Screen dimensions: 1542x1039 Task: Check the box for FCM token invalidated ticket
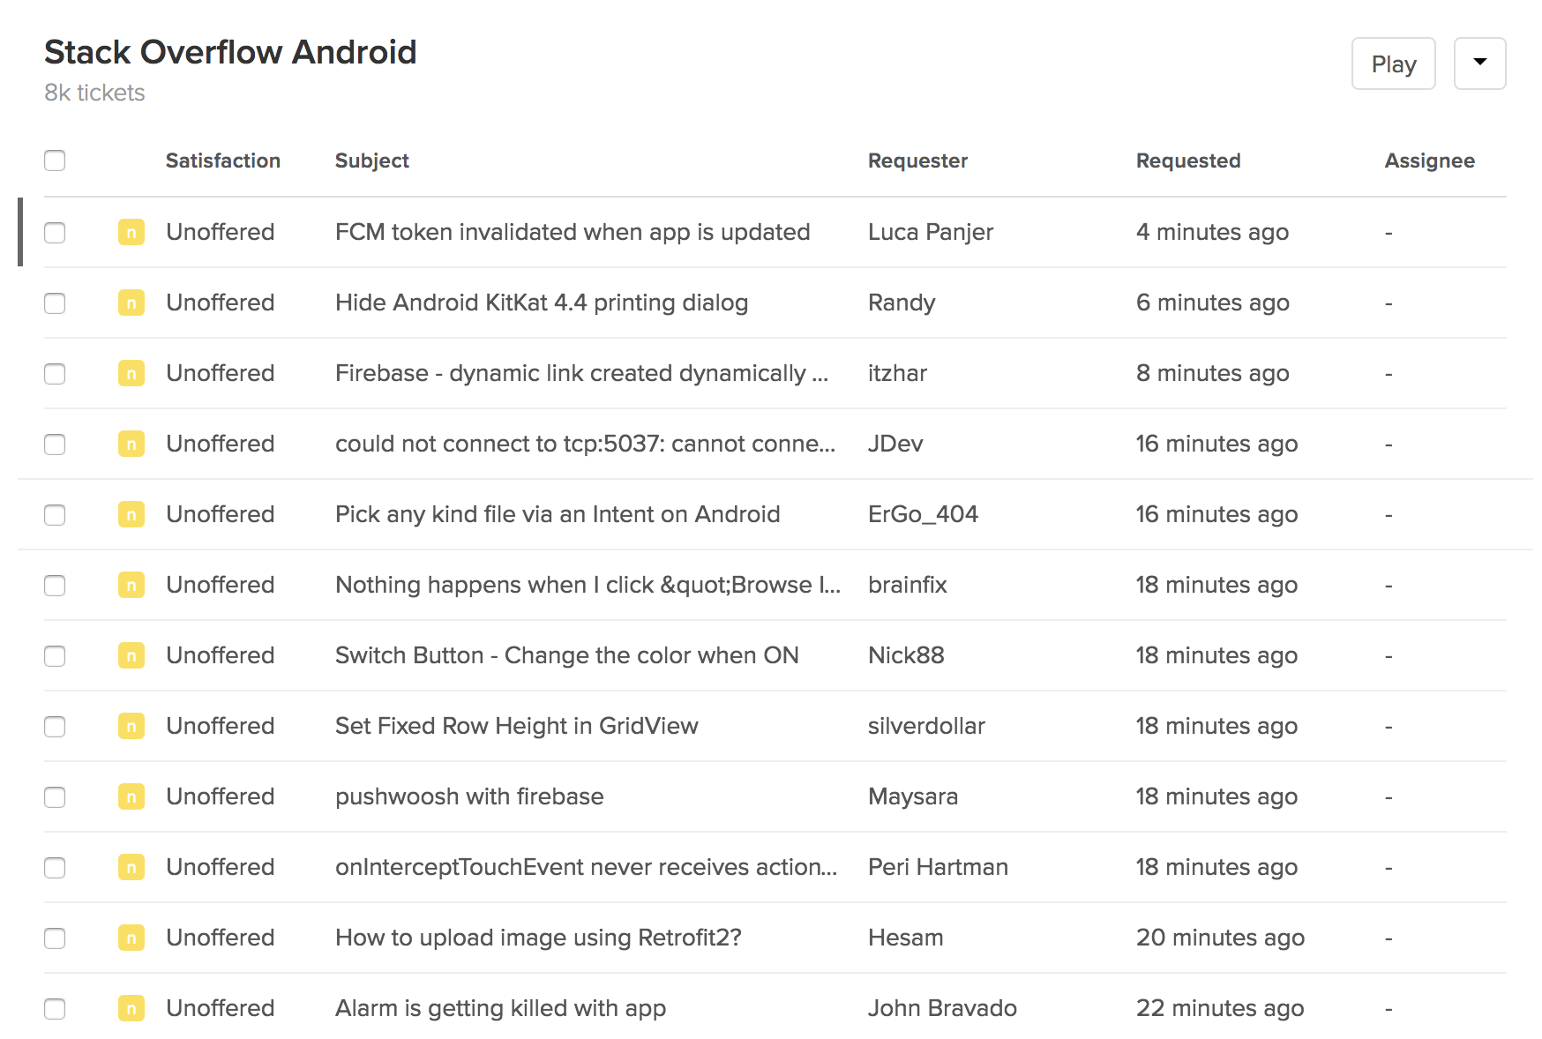[x=55, y=233]
